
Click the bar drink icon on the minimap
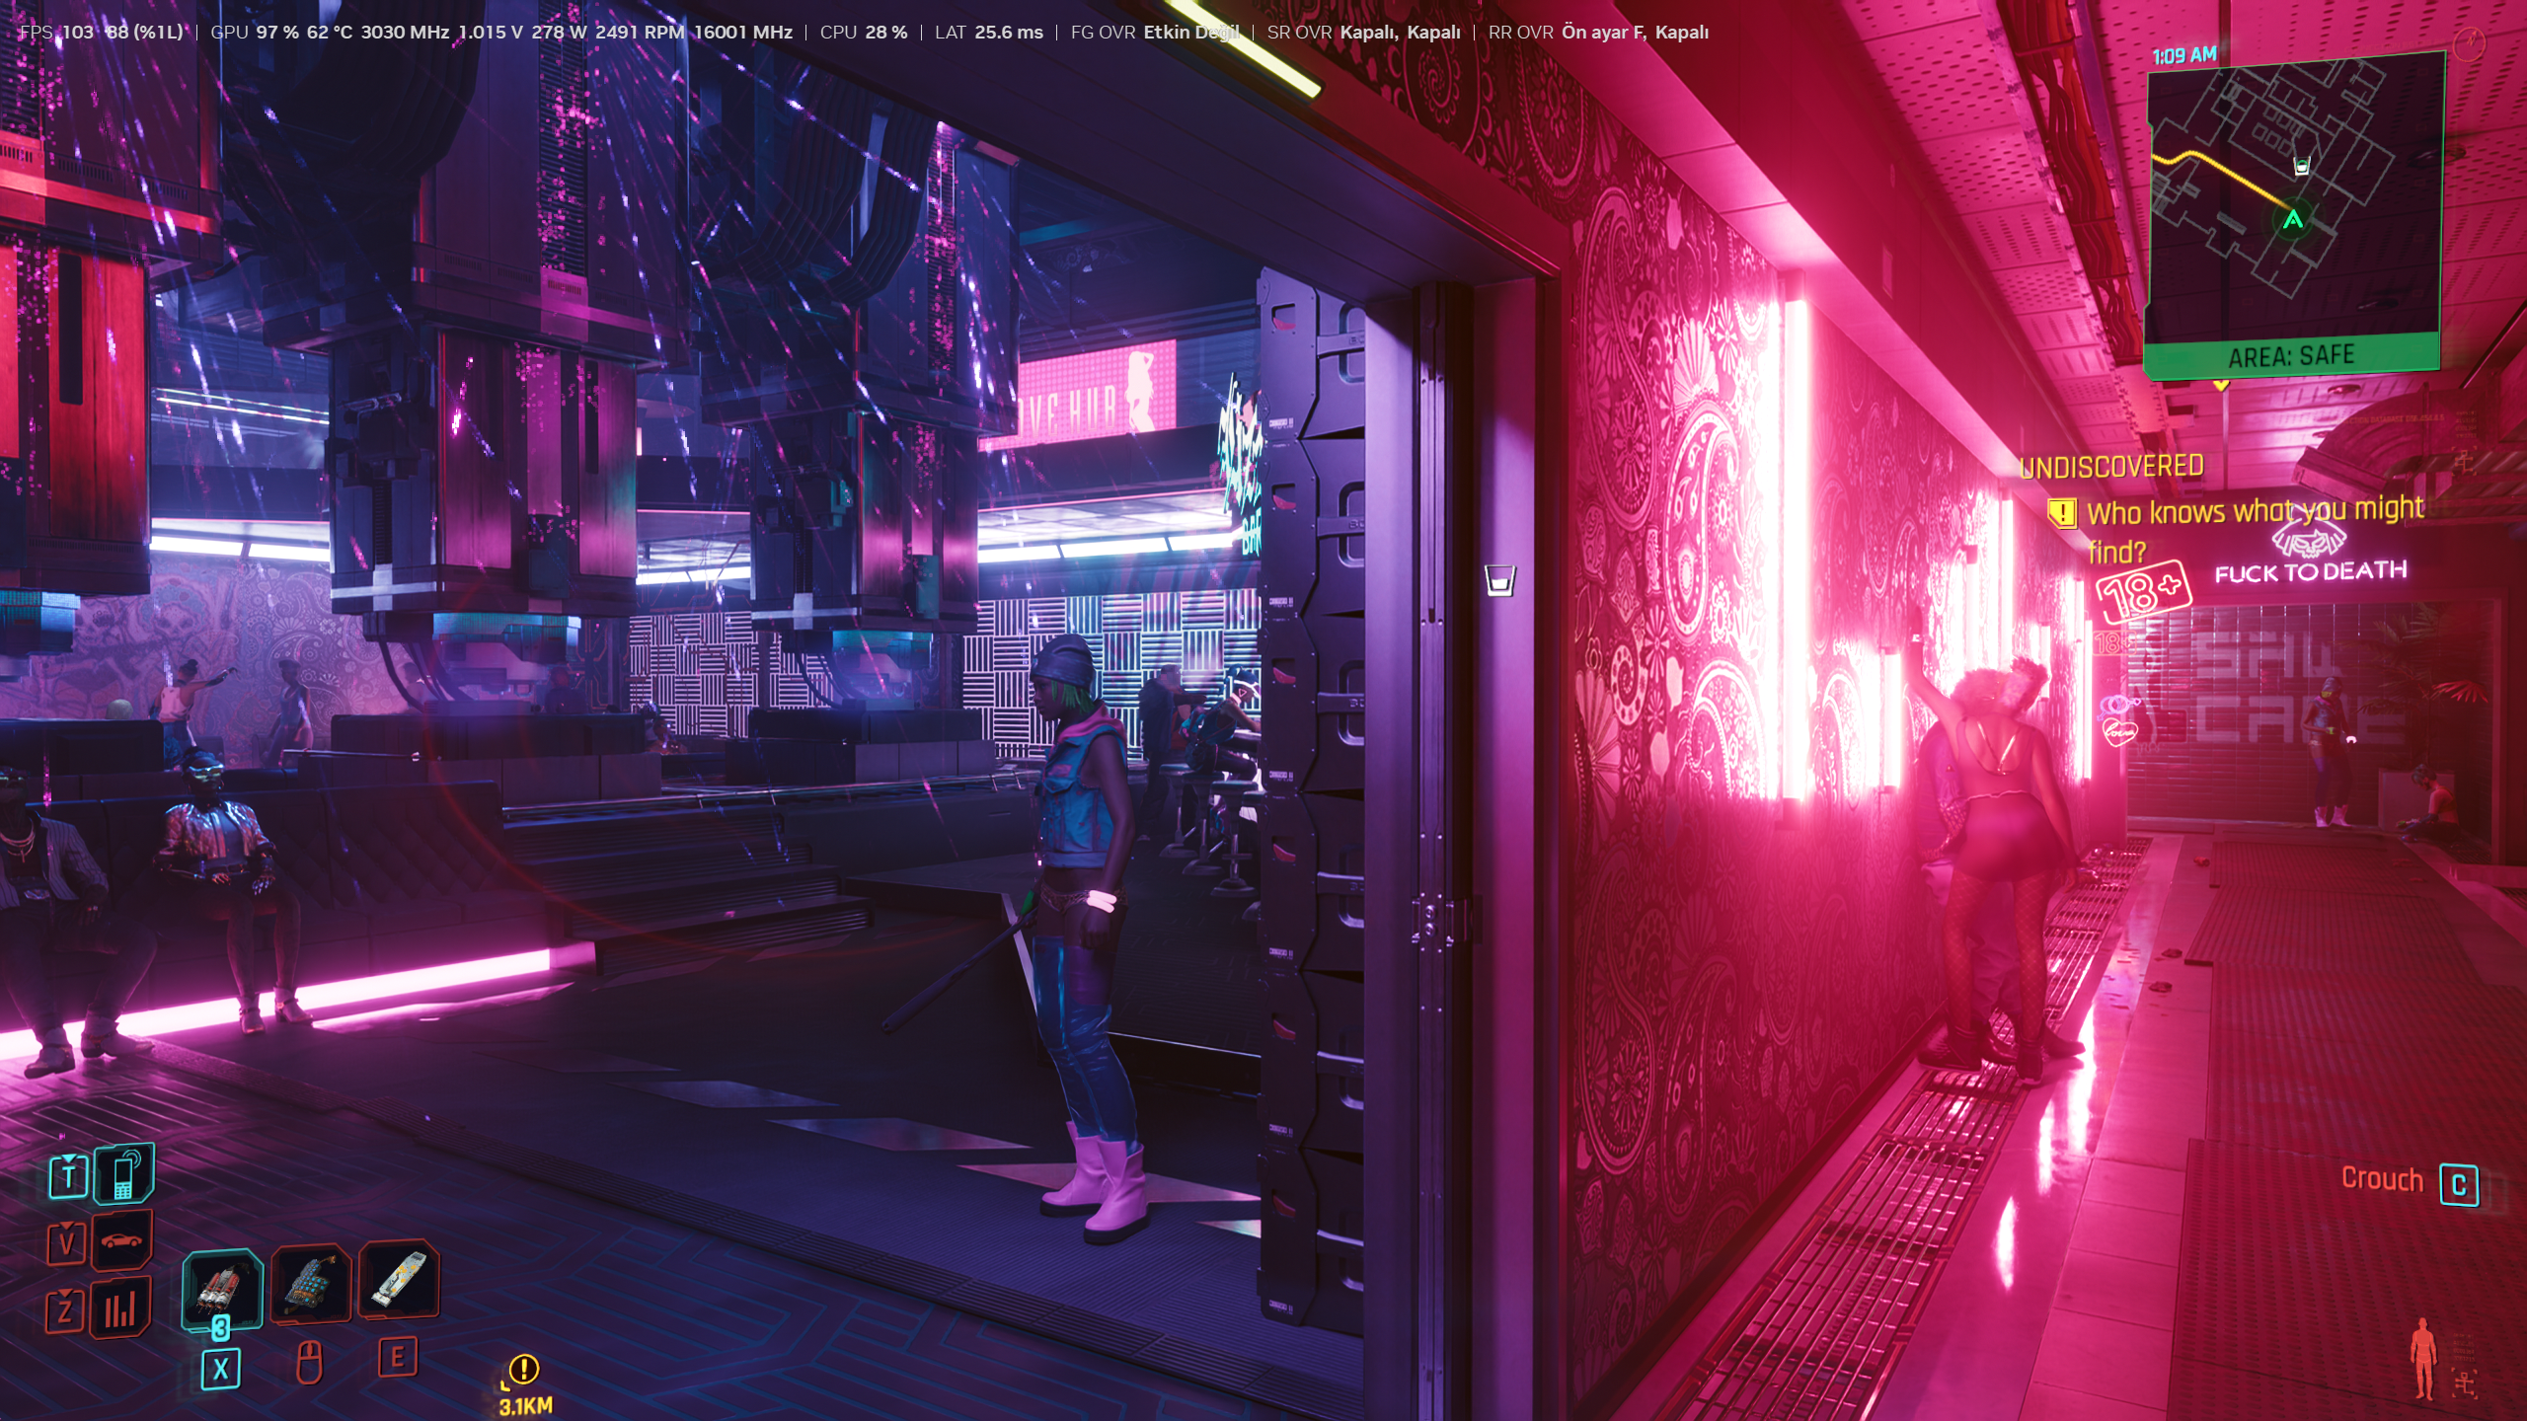(2302, 166)
